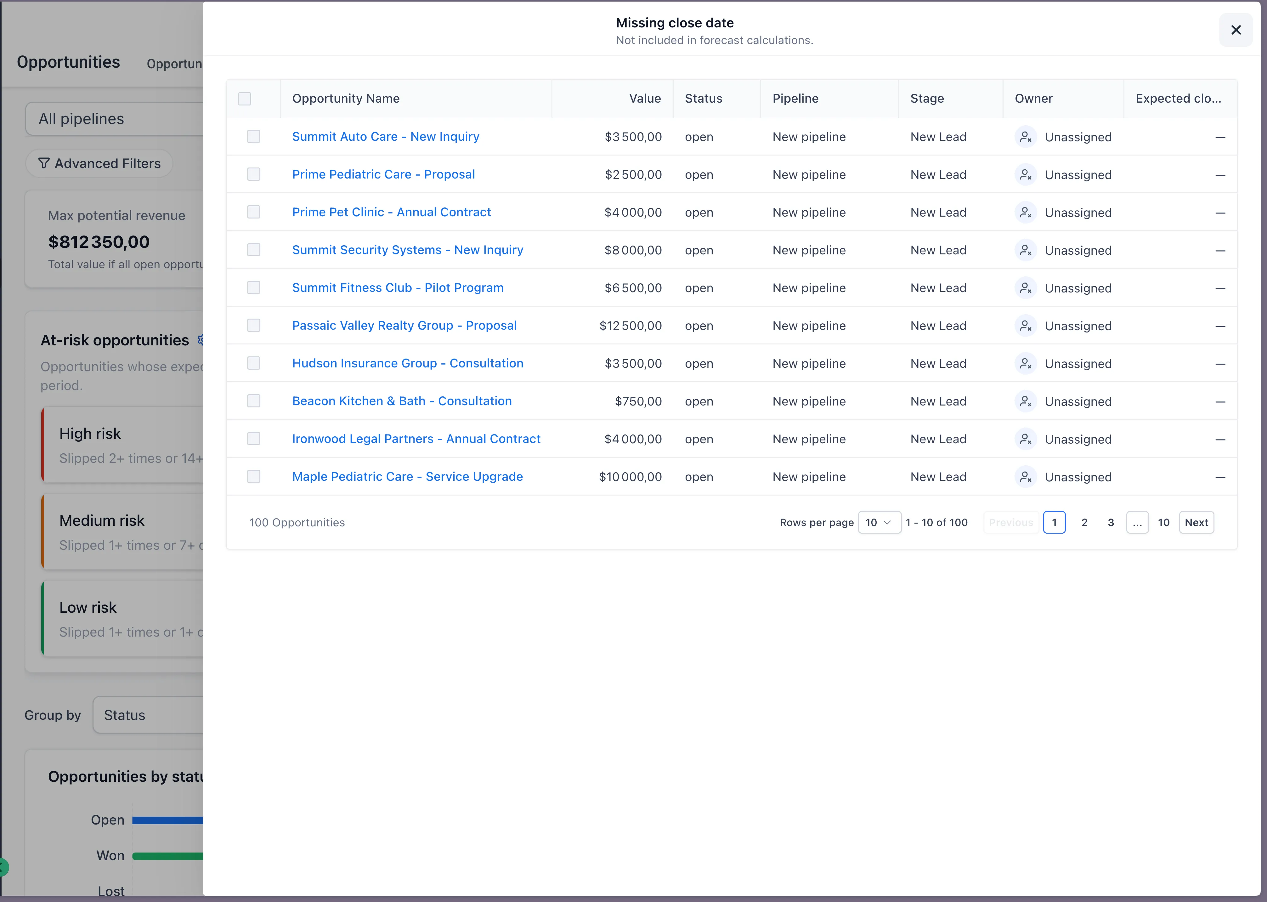Click the blue Open bar in the status chart

point(167,820)
